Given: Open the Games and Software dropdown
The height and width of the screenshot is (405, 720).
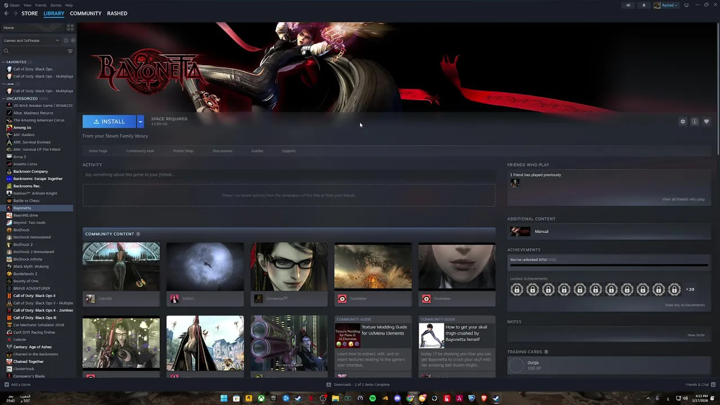Looking at the screenshot, I should click(x=31, y=40).
